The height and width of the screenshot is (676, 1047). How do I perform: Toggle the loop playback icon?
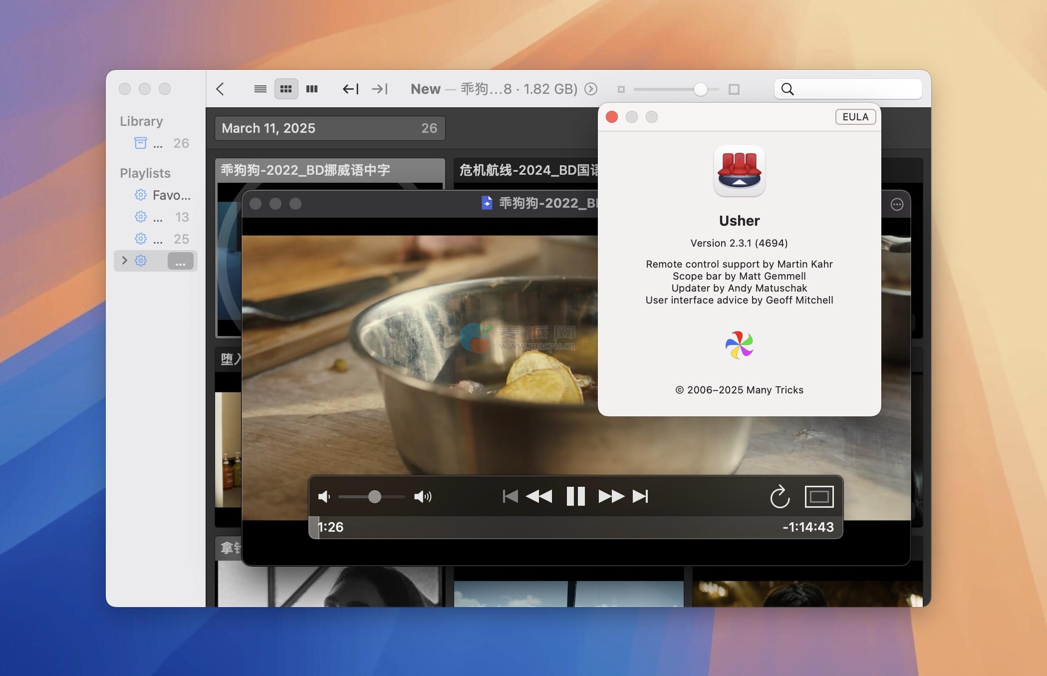point(780,496)
